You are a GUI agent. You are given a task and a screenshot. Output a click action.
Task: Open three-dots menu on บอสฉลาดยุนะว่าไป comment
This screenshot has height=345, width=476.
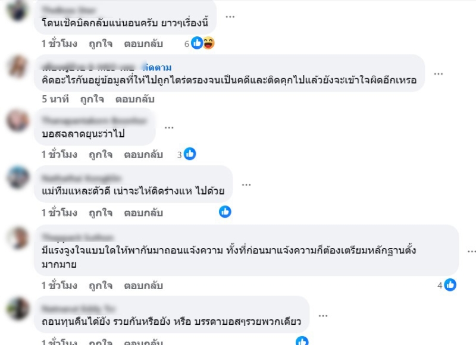click(x=169, y=128)
